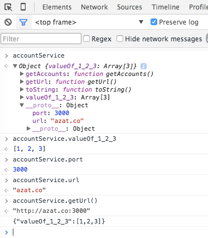Screen dimensions: 208x238
Task: Collapse the first __proto__ Object node
Action: [22, 105]
